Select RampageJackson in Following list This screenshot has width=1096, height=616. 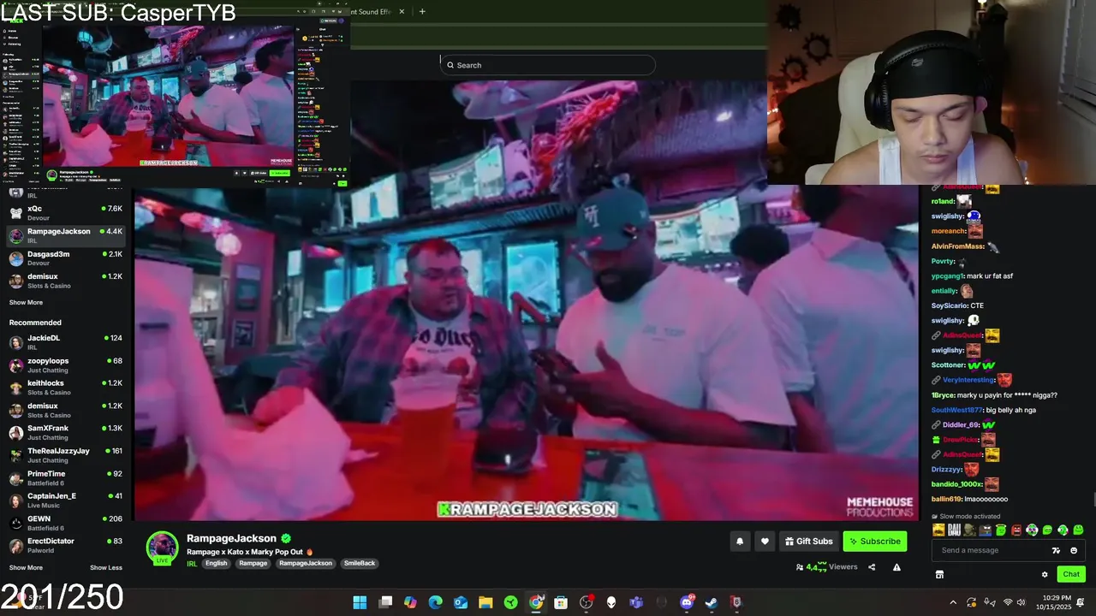click(x=66, y=235)
